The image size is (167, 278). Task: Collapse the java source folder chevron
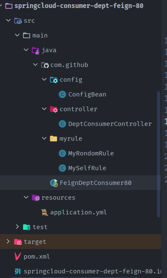tap(26, 50)
